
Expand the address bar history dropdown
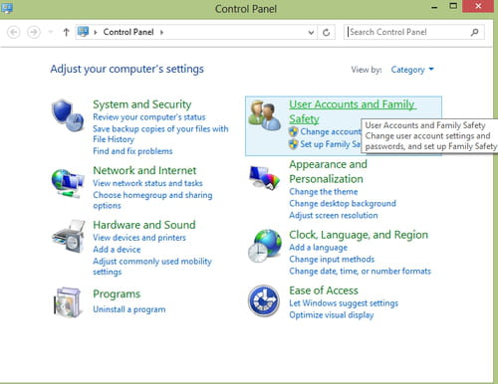pos(311,32)
